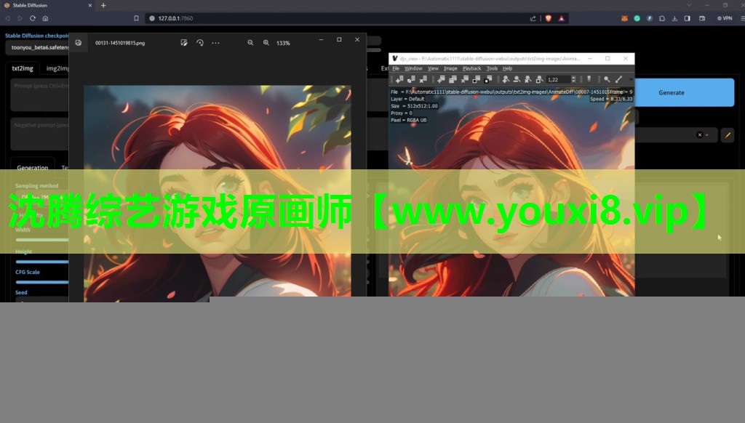Viewport: 745px width, 423px height.
Task: Open the three-dot more menu in Photos viewer
Action: click(215, 43)
